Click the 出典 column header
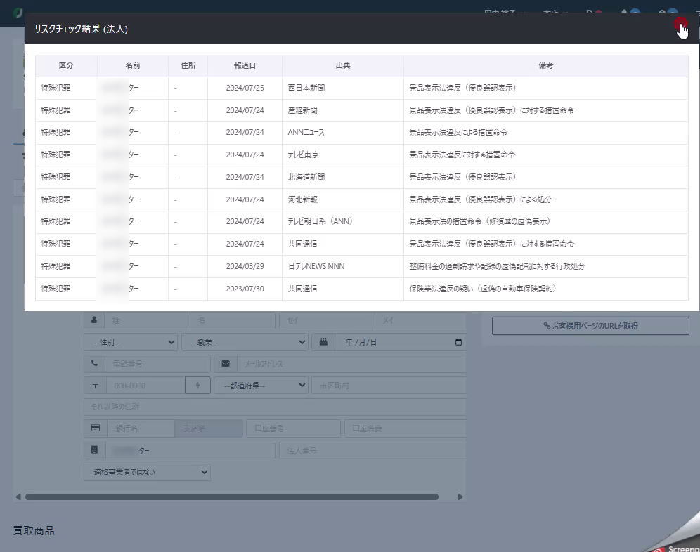The width and height of the screenshot is (700, 552). click(342, 65)
